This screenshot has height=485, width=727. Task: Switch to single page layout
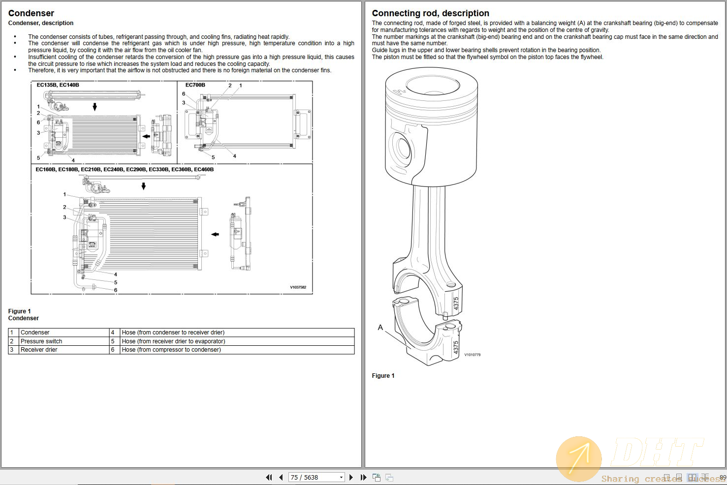[x=666, y=477]
